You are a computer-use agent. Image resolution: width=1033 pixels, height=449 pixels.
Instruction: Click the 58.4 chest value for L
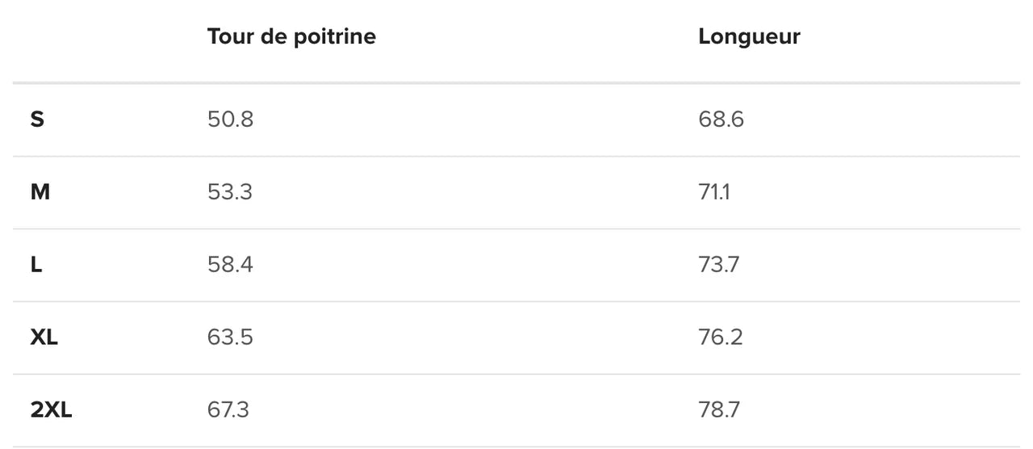[230, 265]
